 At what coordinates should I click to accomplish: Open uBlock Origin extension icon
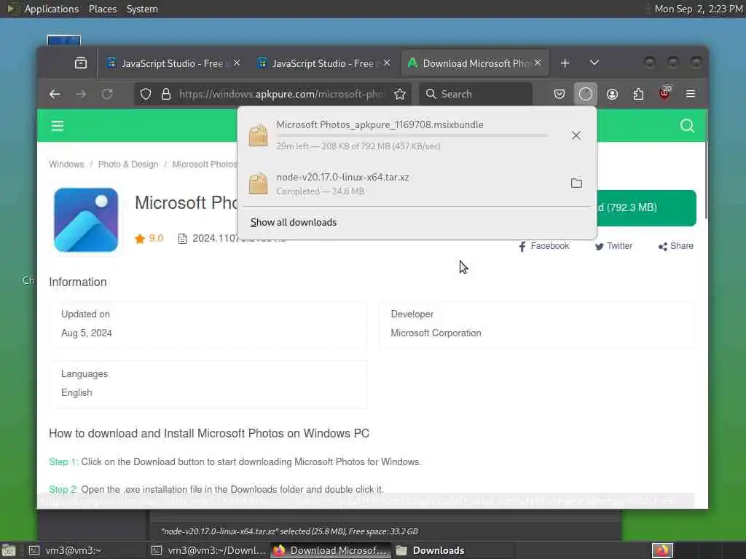[x=664, y=93]
